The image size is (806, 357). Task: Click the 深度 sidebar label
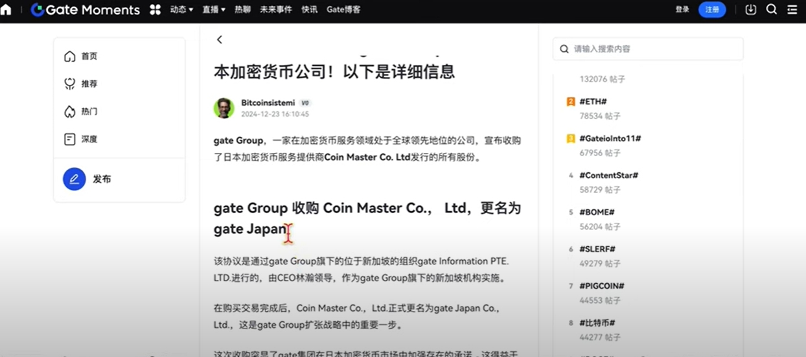pyautogui.click(x=89, y=139)
